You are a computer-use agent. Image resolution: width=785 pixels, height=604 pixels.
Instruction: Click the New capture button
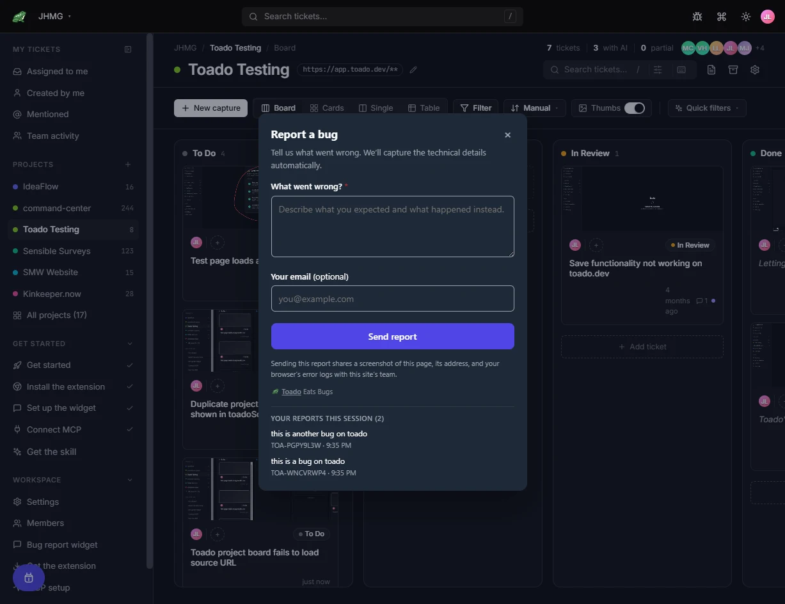[x=210, y=108]
